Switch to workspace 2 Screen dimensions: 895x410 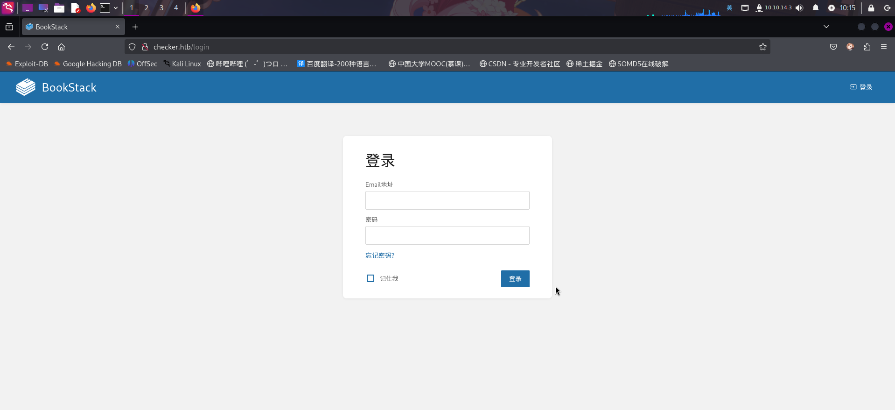147,8
